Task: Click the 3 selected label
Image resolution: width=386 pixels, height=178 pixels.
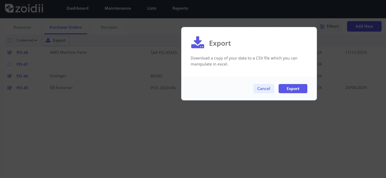Action: [x=25, y=40]
